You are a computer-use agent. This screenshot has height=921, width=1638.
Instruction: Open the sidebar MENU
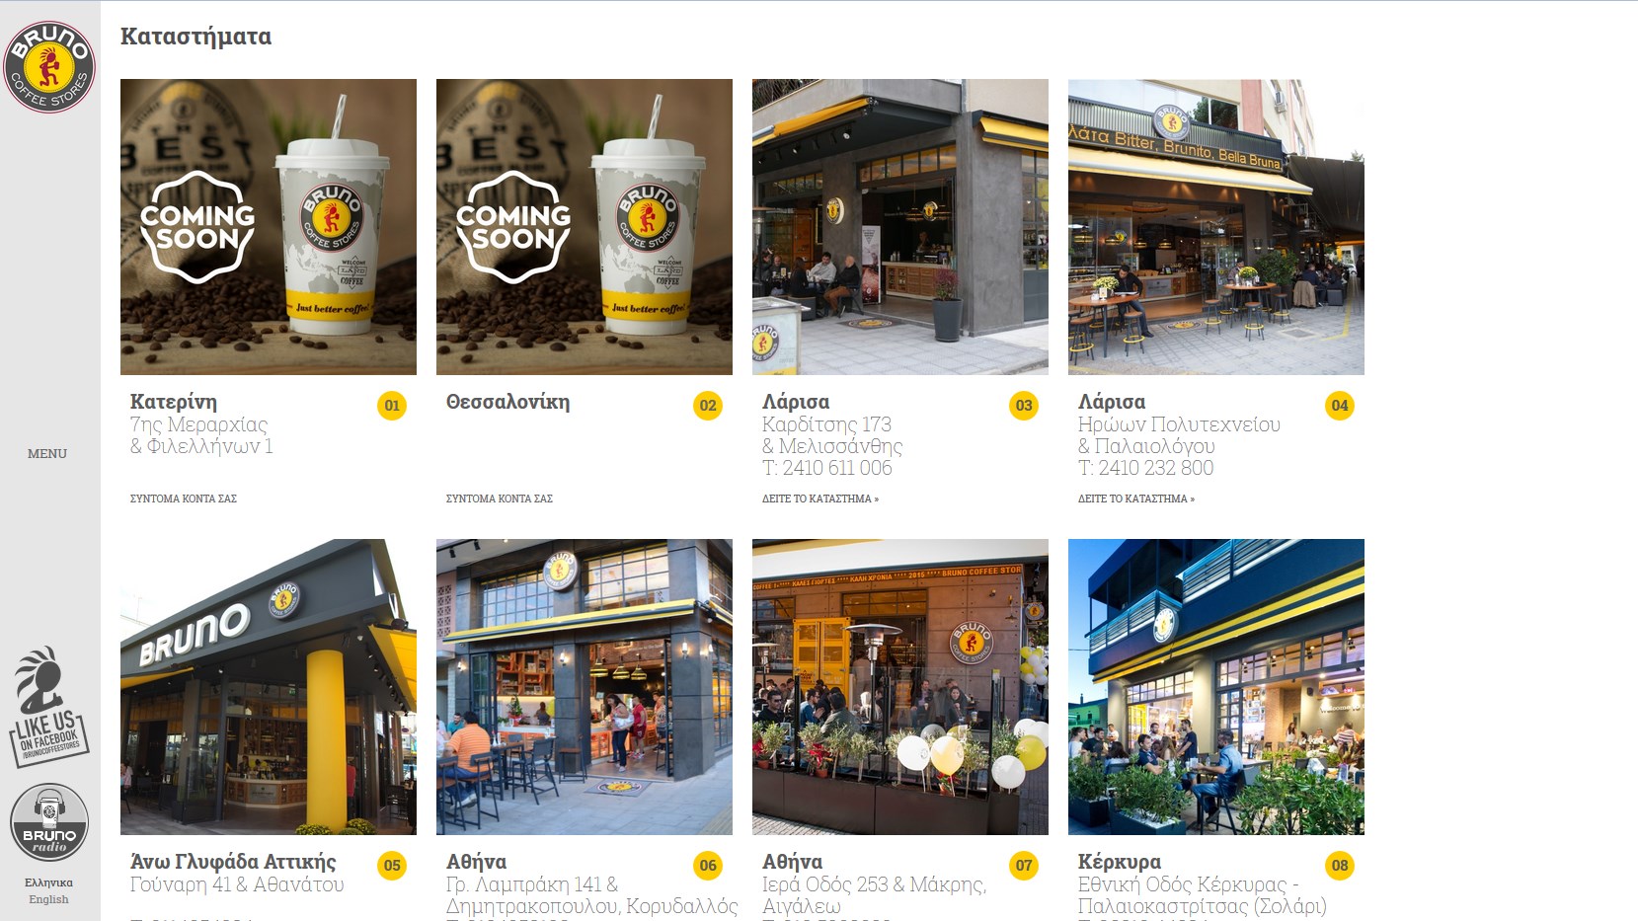47,454
